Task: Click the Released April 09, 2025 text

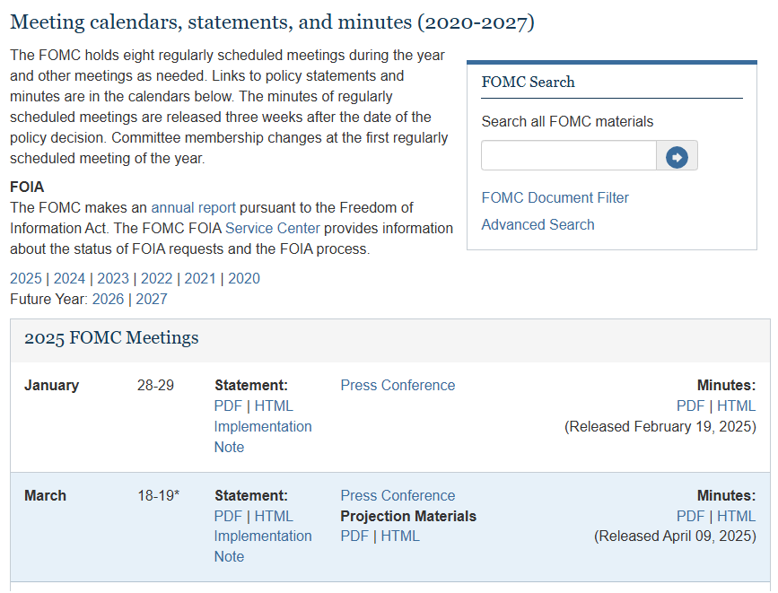Action: pyautogui.click(x=676, y=536)
